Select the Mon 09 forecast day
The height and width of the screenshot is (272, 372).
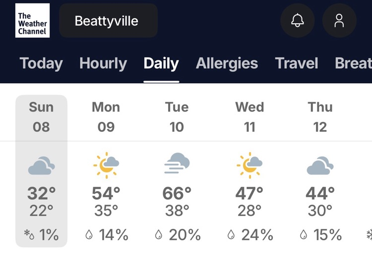pos(106,117)
